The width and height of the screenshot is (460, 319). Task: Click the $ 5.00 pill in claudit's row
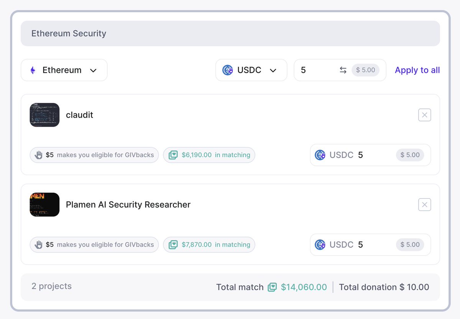click(x=410, y=155)
